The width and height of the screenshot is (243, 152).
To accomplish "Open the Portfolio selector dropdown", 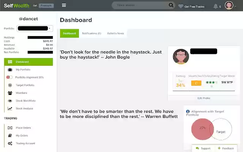I will (x=35, y=28).
